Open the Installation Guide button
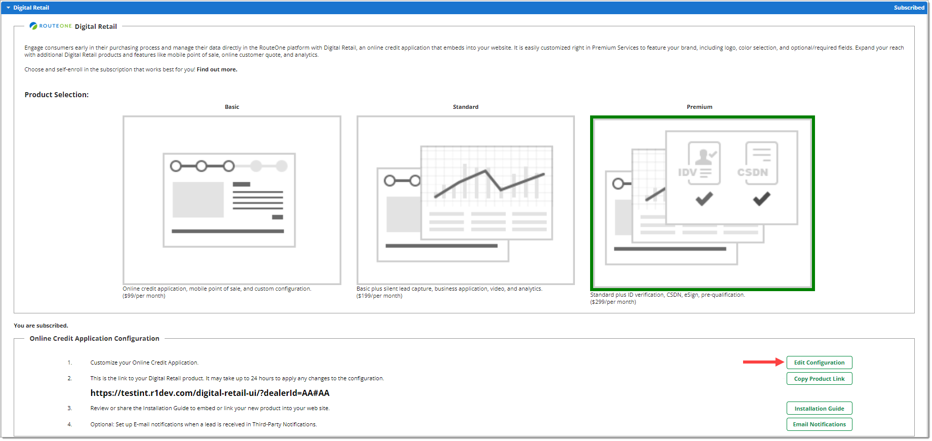This screenshot has width=932, height=441. click(x=819, y=409)
